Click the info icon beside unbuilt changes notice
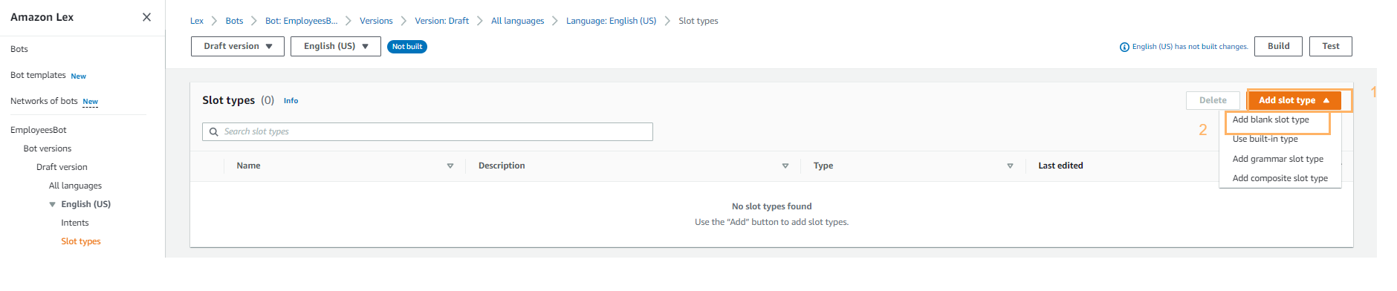1397x291 pixels. click(x=1124, y=47)
